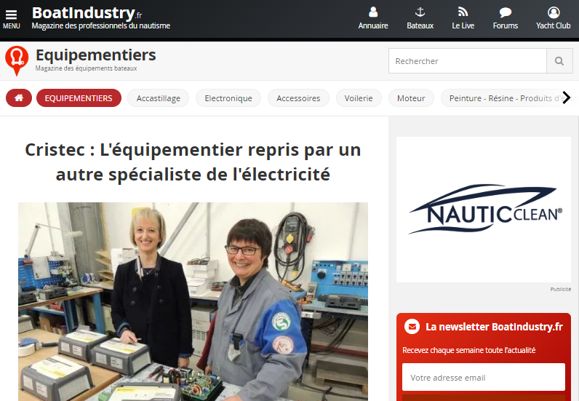Expand the category bar right arrow
Screen dimensions: 579x401
pos(567,98)
